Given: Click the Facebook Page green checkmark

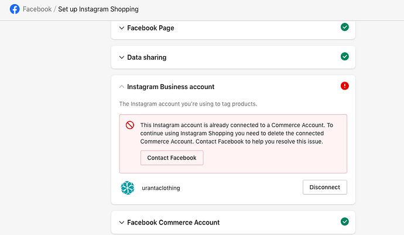Looking at the screenshot, I should point(345,27).
